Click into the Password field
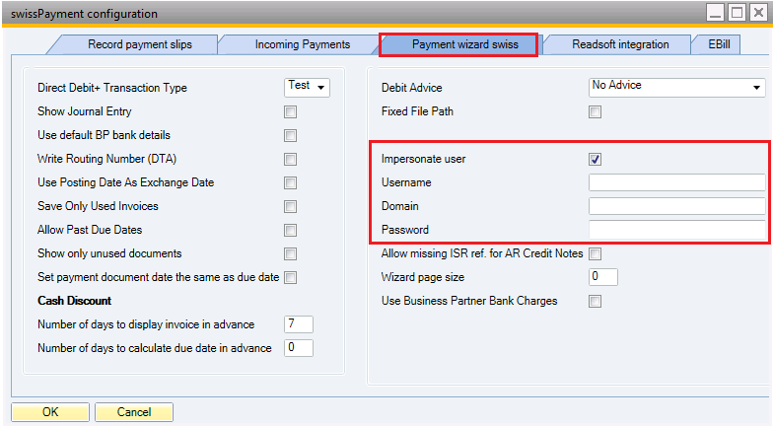The width and height of the screenshot is (773, 426). click(x=676, y=230)
